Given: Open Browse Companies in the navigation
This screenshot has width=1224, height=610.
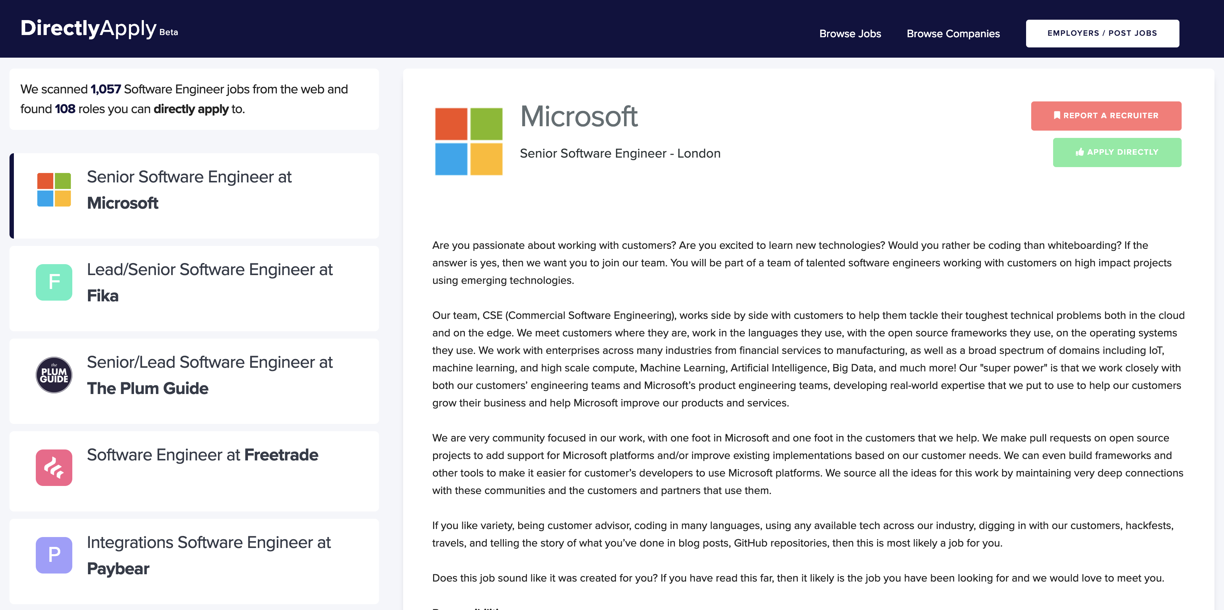Looking at the screenshot, I should (953, 34).
